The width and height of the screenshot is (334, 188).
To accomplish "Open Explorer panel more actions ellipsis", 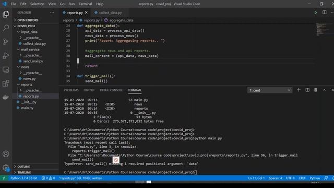I will click(52, 13).
